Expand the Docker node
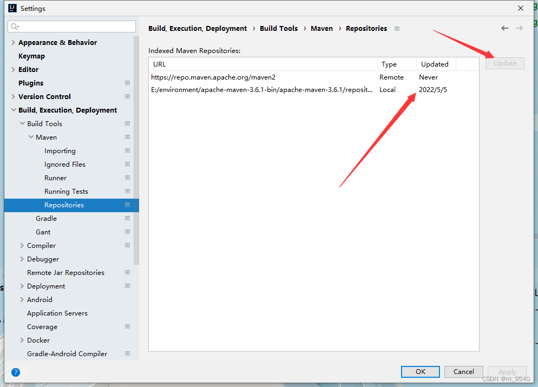The width and height of the screenshot is (538, 387). tap(22, 340)
